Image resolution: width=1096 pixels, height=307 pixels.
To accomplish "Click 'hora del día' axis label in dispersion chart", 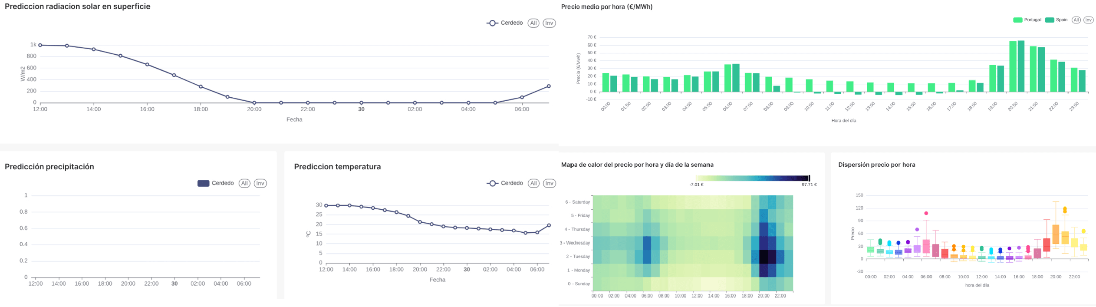I will (x=977, y=285).
